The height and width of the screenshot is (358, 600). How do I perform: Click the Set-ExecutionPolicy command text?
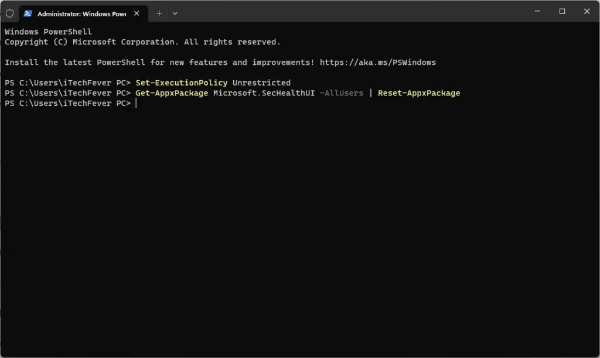tap(182, 83)
